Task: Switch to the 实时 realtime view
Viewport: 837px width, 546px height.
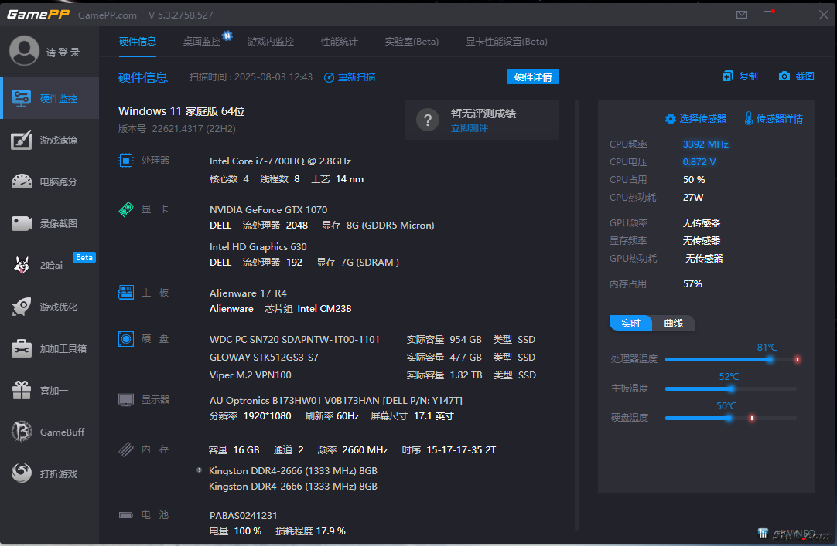Action: 630,323
